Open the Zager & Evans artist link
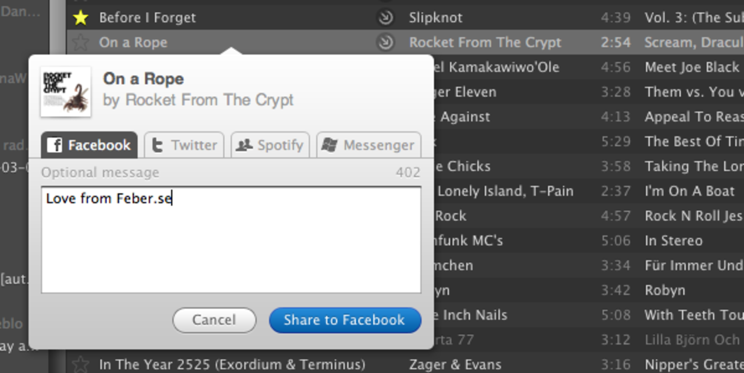 click(x=455, y=365)
